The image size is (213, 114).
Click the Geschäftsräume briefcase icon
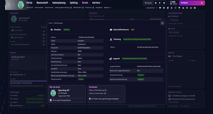tap(111, 30)
